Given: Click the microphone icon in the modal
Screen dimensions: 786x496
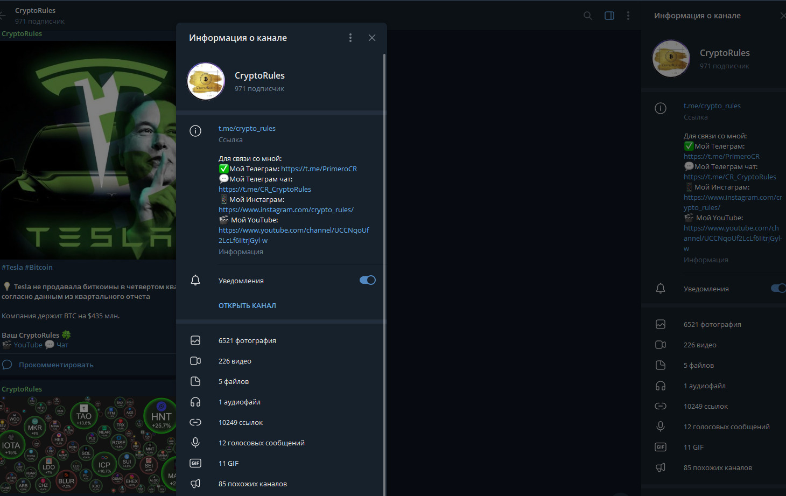Looking at the screenshot, I should (195, 443).
